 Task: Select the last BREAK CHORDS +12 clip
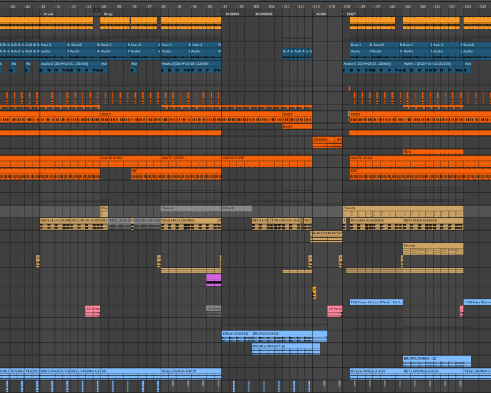point(436,357)
